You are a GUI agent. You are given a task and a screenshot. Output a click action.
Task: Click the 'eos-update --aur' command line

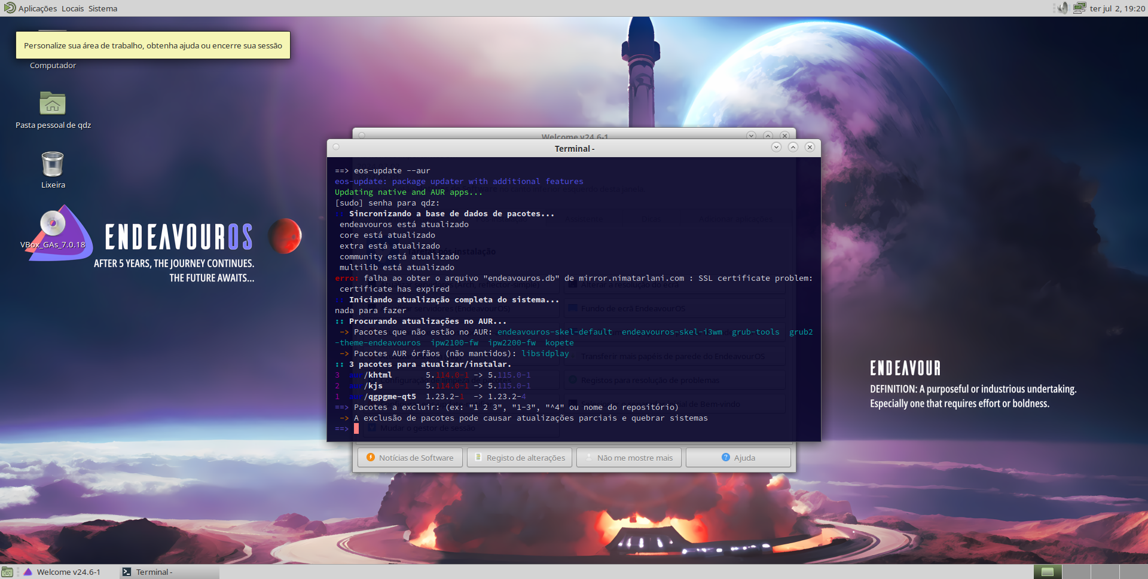383,171
